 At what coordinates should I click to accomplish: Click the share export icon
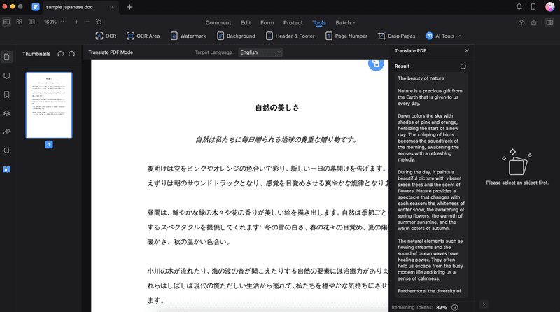click(534, 22)
